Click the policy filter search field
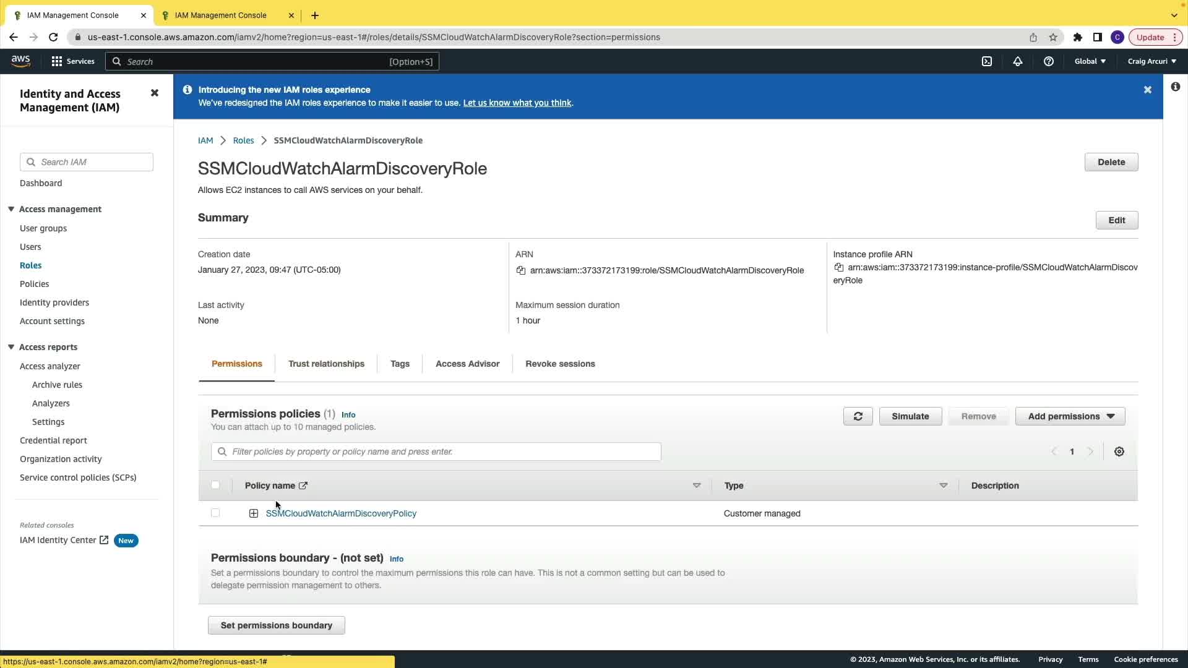1188x668 pixels. (436, 452)
